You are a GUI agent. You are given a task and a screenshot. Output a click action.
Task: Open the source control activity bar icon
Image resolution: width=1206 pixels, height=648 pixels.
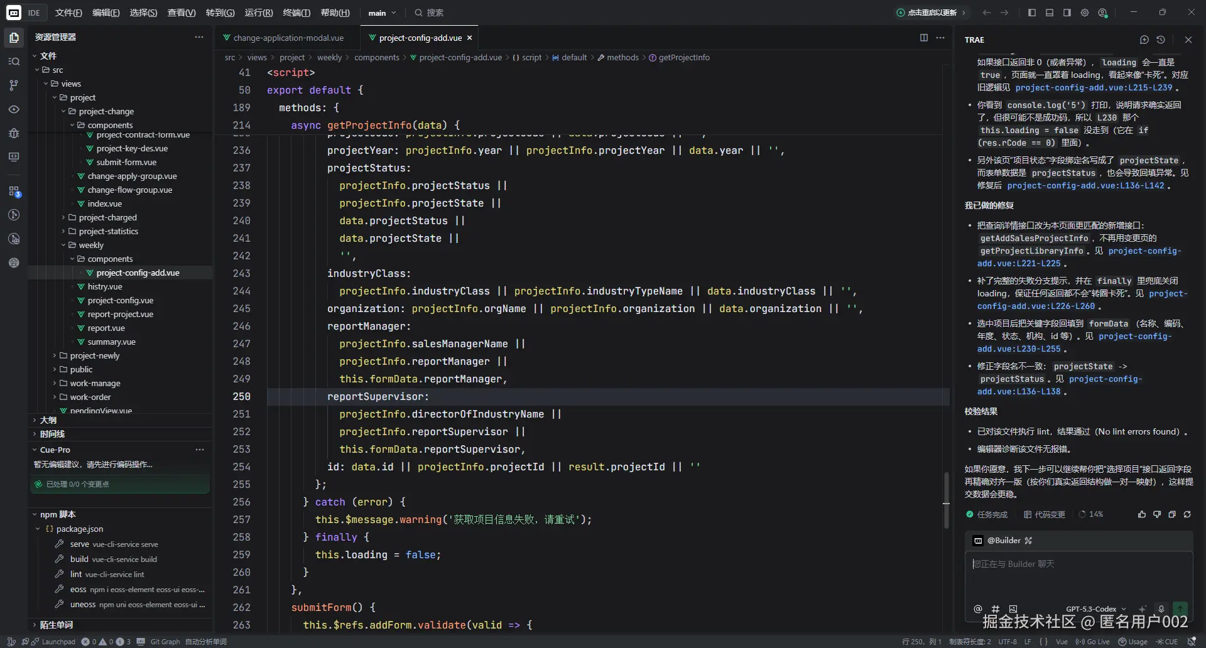coord(14,85)
